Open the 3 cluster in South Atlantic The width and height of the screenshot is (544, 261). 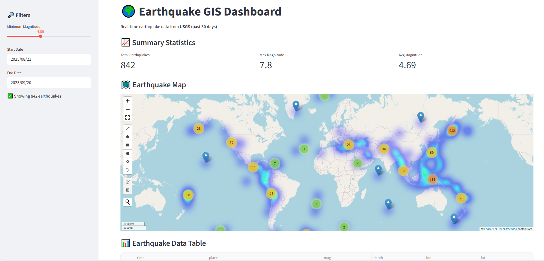(316, 204)
